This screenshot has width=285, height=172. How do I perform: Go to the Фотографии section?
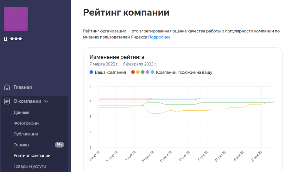click(x=26, y=123)
